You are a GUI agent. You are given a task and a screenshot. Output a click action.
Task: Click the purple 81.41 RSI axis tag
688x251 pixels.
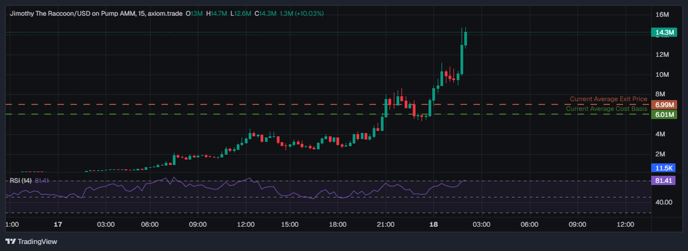(x=663, y=181)
